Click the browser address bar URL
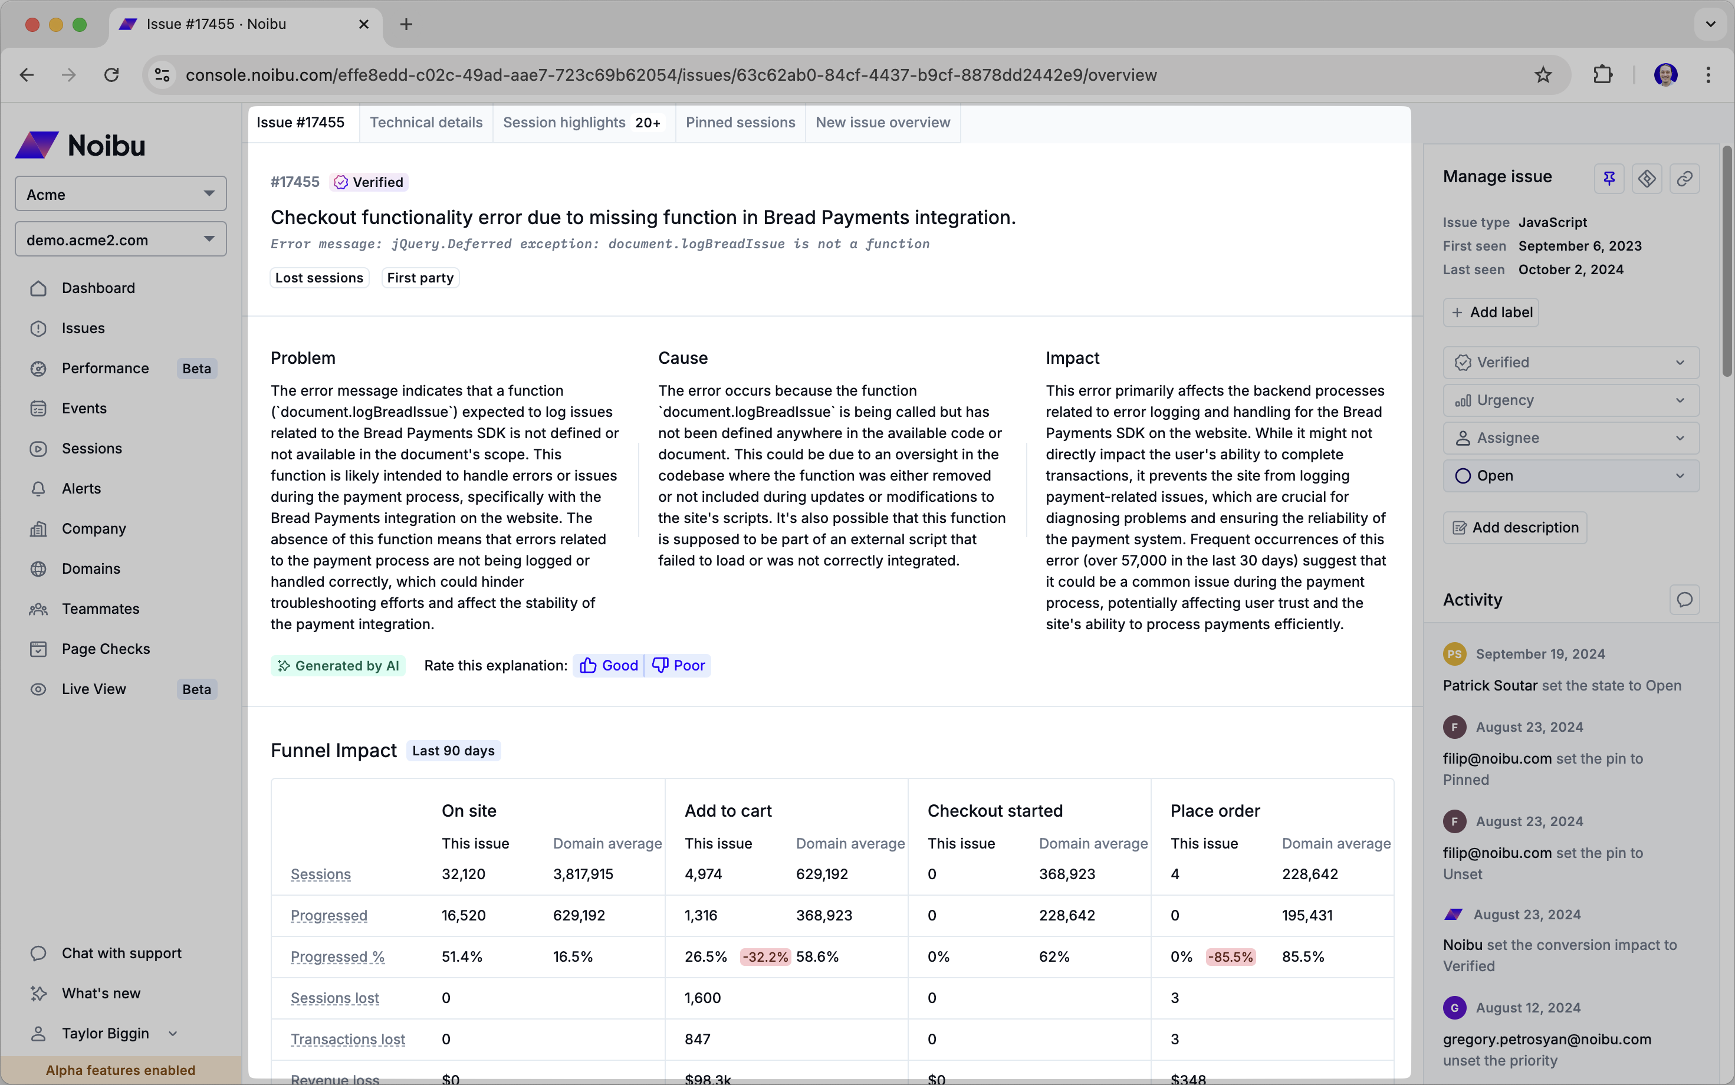This screenshot has width=1735, height=1085. pyautogui.click(x=671, y=75)
